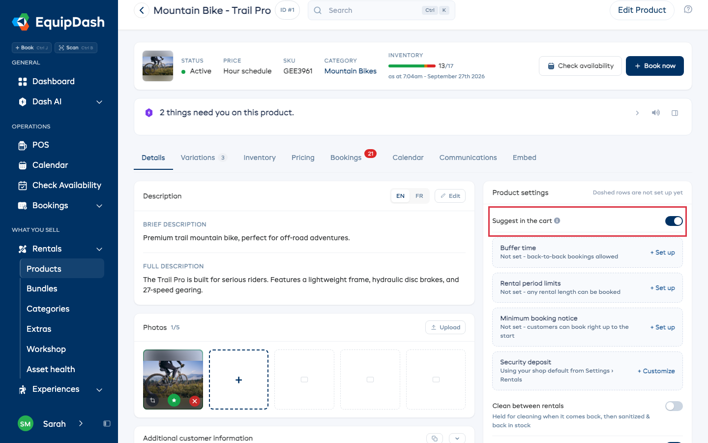Click the Search field at top
Viewport: 708px width, 443px height.
(x=382, y=10)
